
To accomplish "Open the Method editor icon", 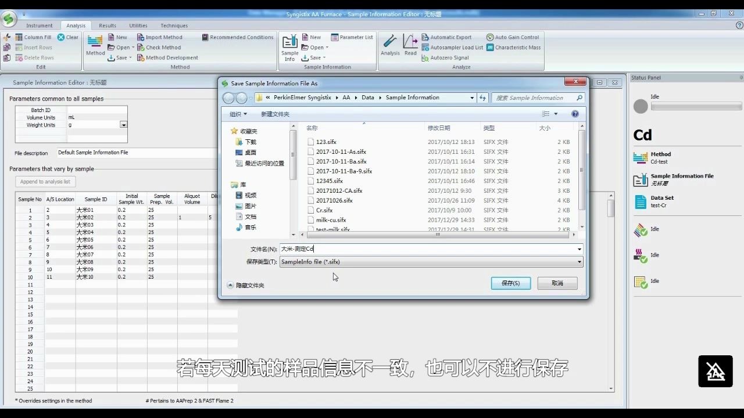I will 95,45.
